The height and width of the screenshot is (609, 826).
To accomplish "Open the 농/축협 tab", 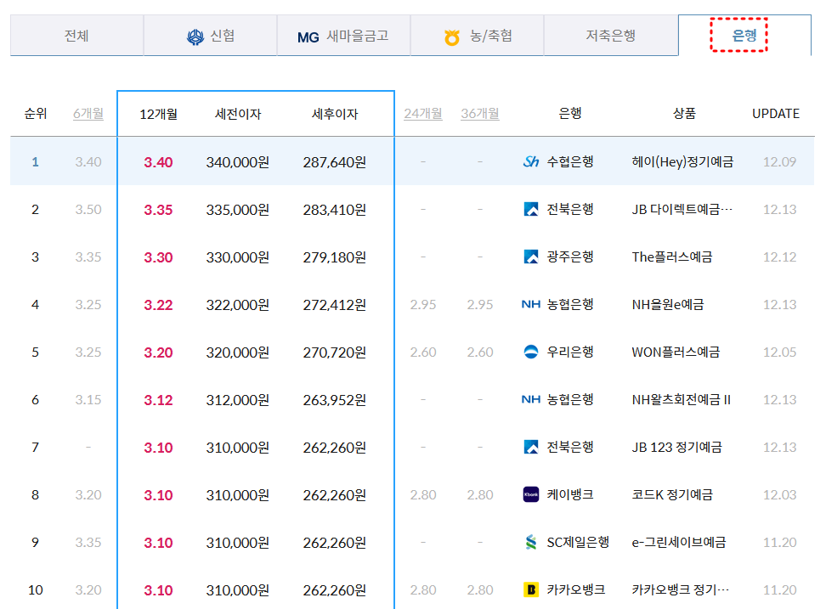I will [x=478, y=36].
